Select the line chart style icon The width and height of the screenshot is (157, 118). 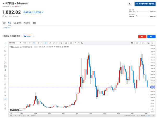[50, 43]
